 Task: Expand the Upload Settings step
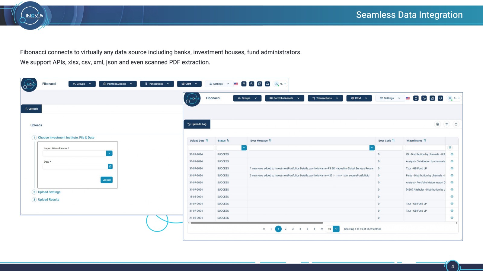[49, 192]
